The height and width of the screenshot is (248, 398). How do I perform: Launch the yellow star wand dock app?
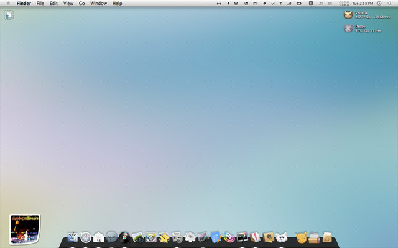pyautogui.click(x=164, y=237)
